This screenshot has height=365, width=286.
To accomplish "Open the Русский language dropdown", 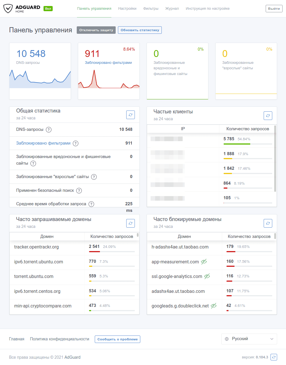I will point(249,339).
